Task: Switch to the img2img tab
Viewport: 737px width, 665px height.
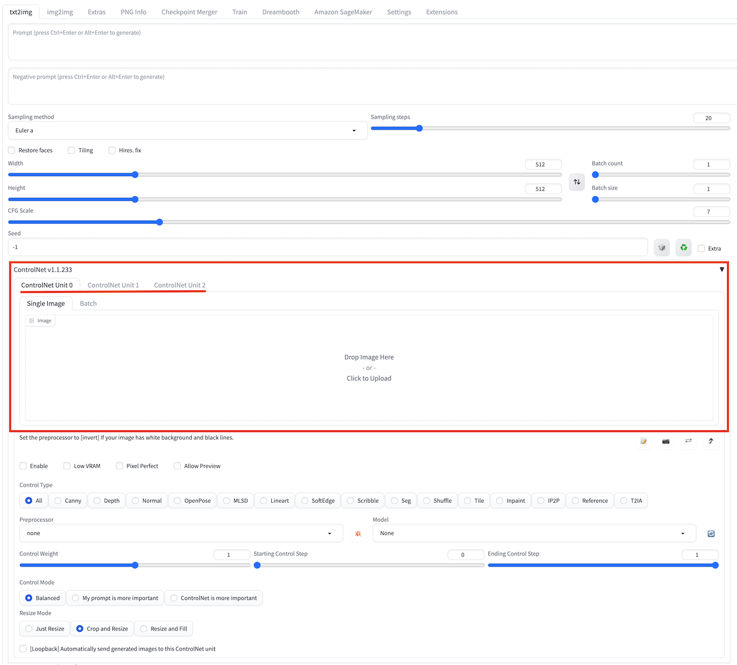Action: pyautogui.click(x=60, y=12)
